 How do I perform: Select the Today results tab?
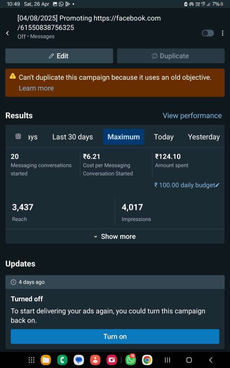[164, 137]
